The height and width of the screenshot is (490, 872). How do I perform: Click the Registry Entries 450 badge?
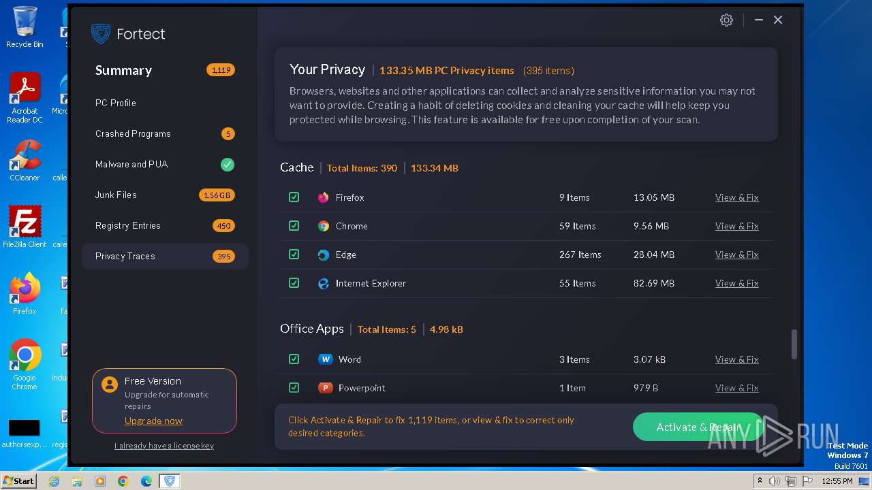click(223, 226)
